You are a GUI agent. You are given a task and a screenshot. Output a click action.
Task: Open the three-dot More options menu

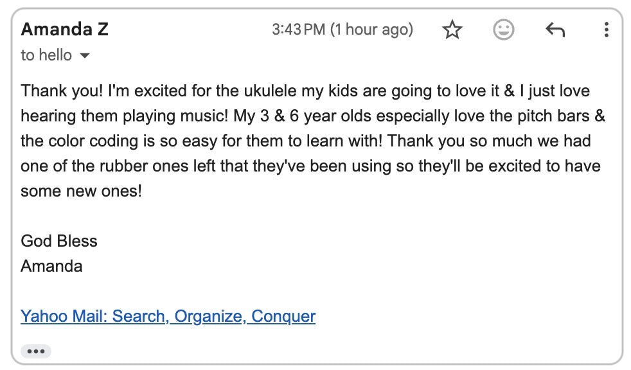pyautogui.click(x=606, y=30)
